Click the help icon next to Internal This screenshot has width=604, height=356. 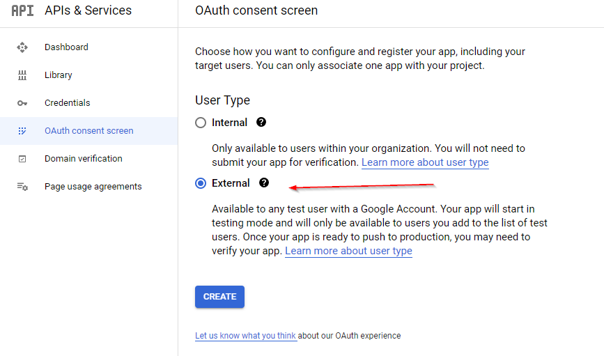point(261,122)
